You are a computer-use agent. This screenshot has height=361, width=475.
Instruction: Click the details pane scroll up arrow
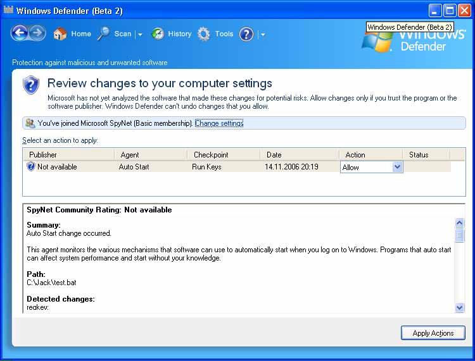click(460, 223)
